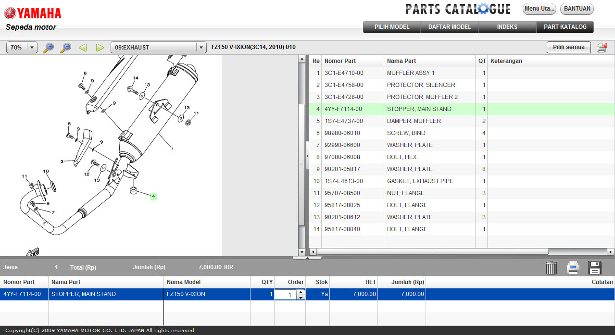The width and height of the screenshot is (615, 335).
Task: Click the zoom in magnifier icon
Action: pos(48,48)
